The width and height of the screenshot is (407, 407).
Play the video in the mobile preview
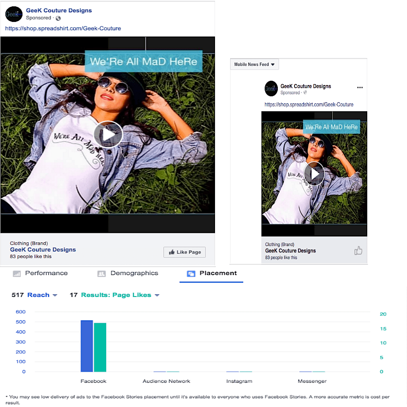click(x=314, y=174)
